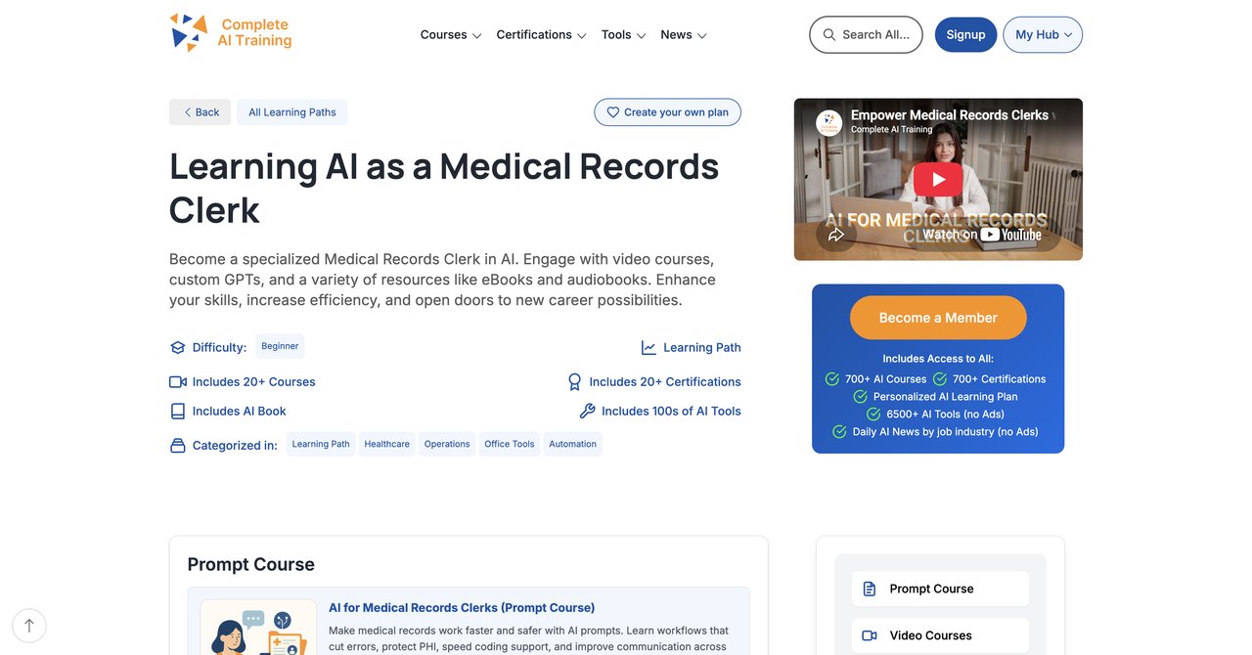Click the Beginner difficulty tag

(280, 346)
